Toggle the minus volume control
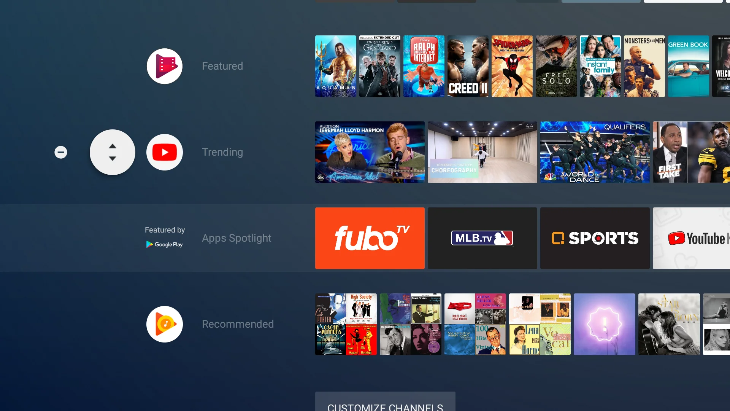The height and width of the screenshot is (411, 730). pyautogui.click(x=61, y=152)
